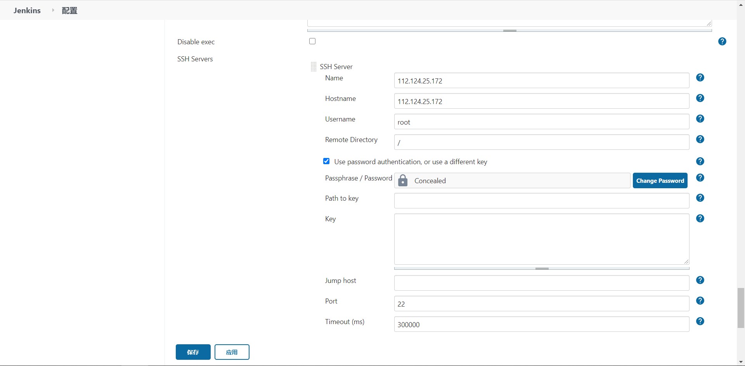Click Jenkins breadcrumb link

pyautogui.click(x=27, y=10)
